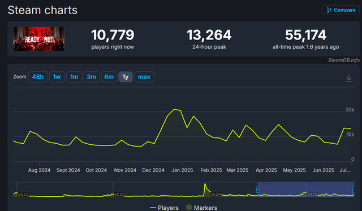Image resolution: width=362 pixels, height=211 pixels.
Task: Click the all-time peak 1.6 years ago label
Action: click(x=305, y=47)
